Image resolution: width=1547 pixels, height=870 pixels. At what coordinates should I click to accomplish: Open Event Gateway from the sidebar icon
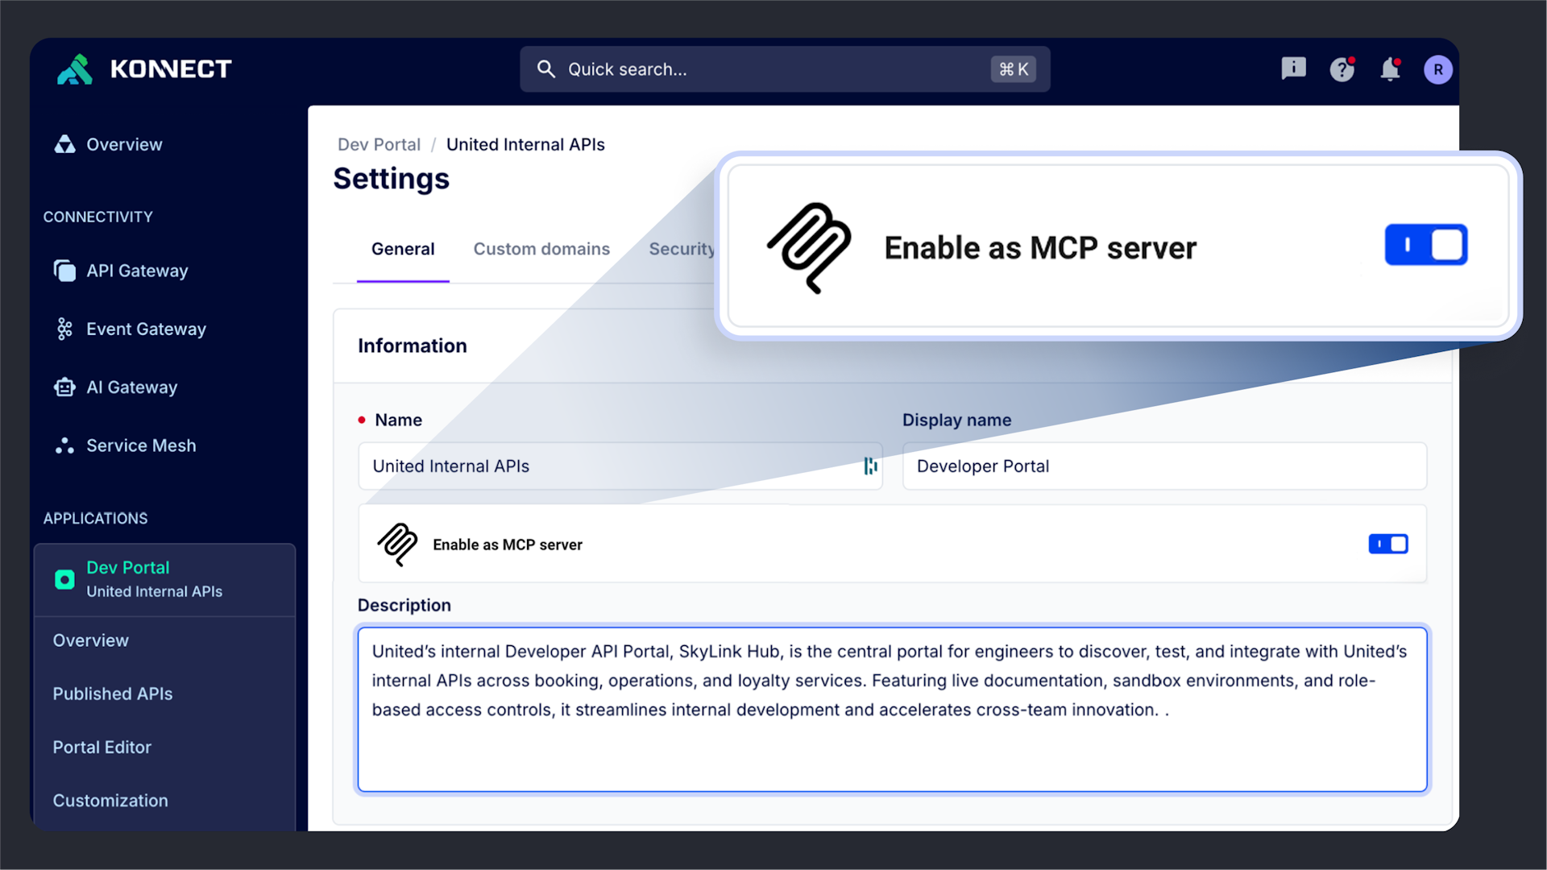[64, 329]
